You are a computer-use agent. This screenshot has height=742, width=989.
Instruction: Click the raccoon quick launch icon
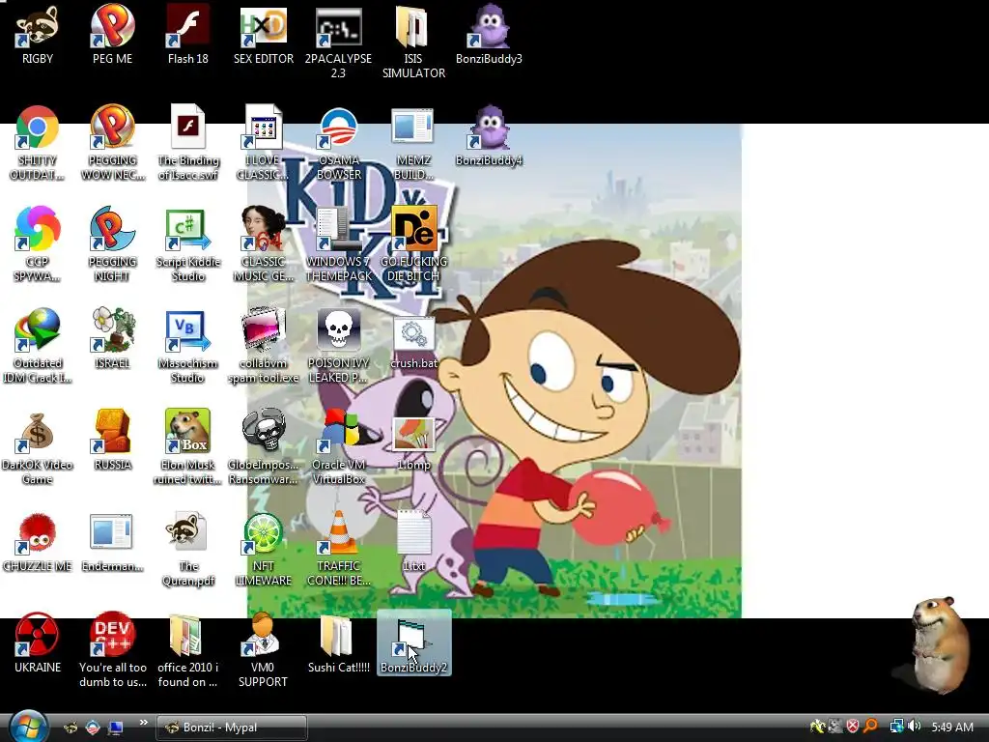pyautogui.click(x=71, y=728)
